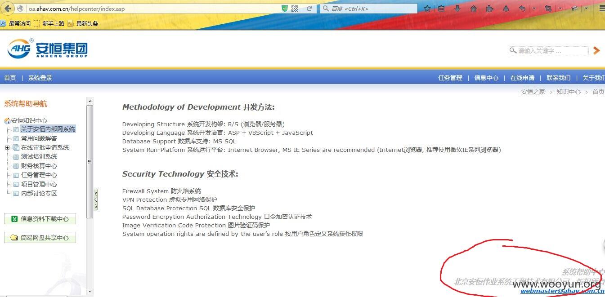The image size is (605, 297).
Task: Open the hamburger menu icon
Action: pos(602,9)
